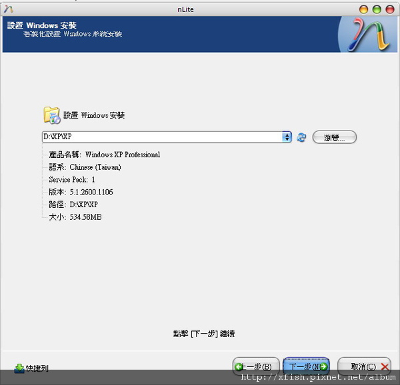Close nLite with the red button
The height and width of the screenshot is (385, 400).
click(x=390, y=9)
